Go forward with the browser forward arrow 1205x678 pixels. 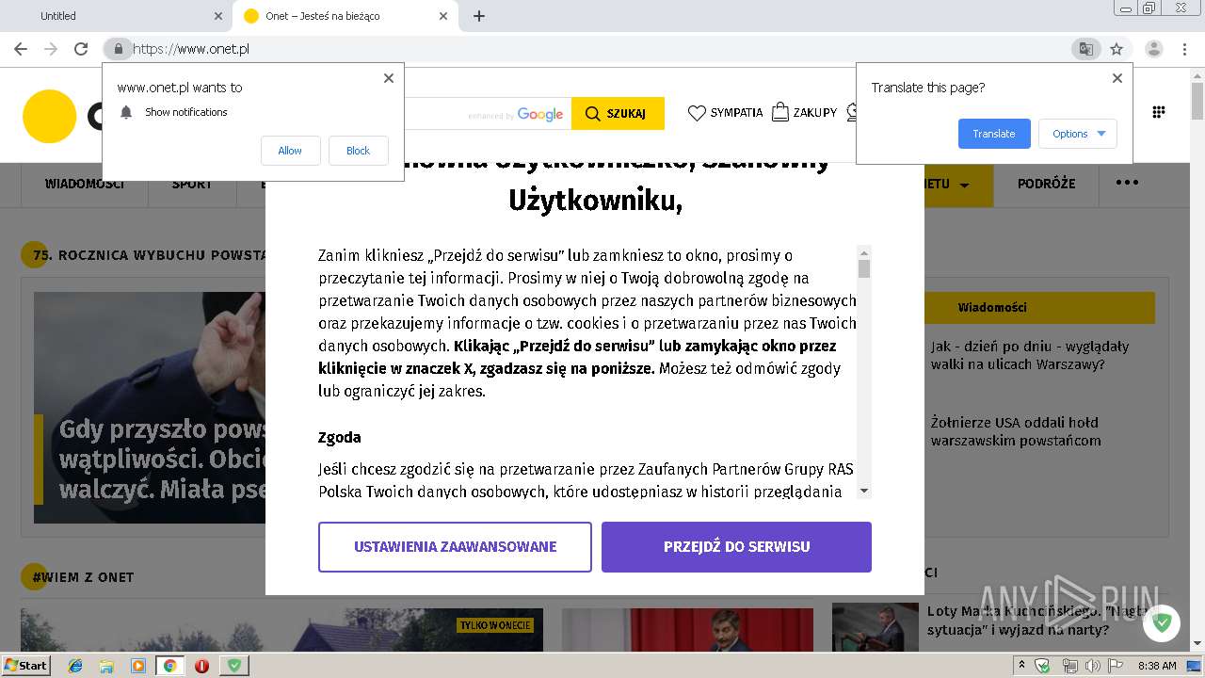click(51, 49)
